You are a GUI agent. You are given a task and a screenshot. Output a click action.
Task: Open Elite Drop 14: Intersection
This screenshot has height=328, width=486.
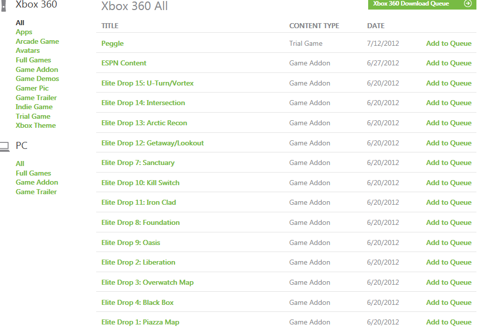coord(143,103)
